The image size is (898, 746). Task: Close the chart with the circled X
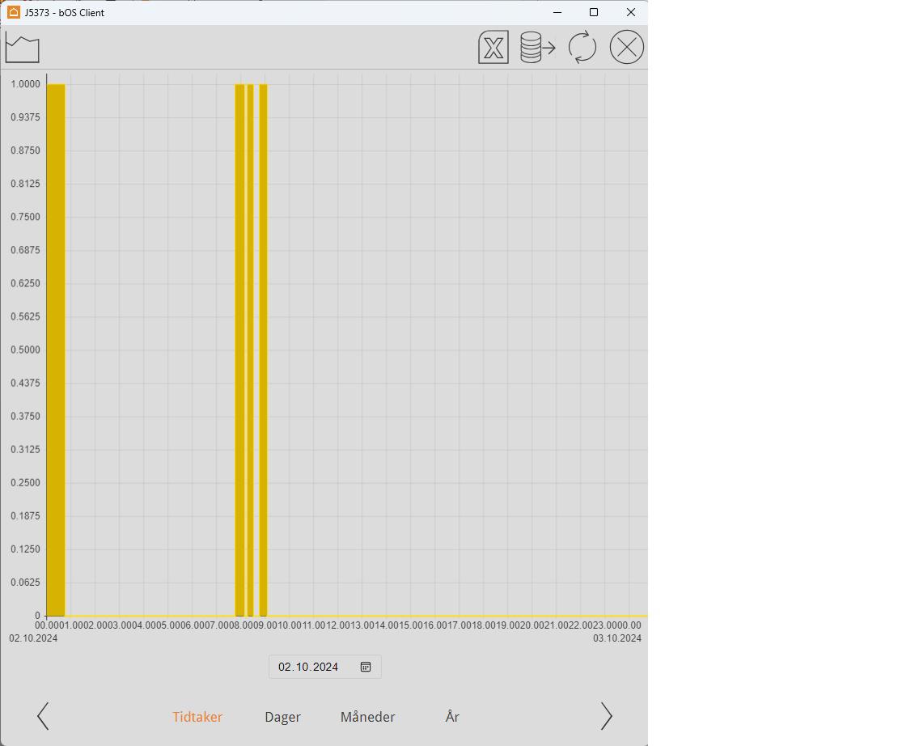627,48
